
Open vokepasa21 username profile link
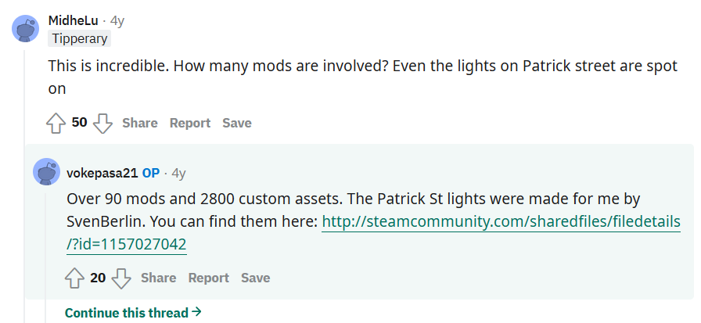(102, 172)
